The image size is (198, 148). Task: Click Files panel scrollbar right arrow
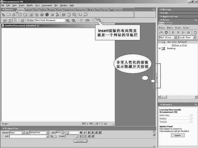[x=196, y=97]
